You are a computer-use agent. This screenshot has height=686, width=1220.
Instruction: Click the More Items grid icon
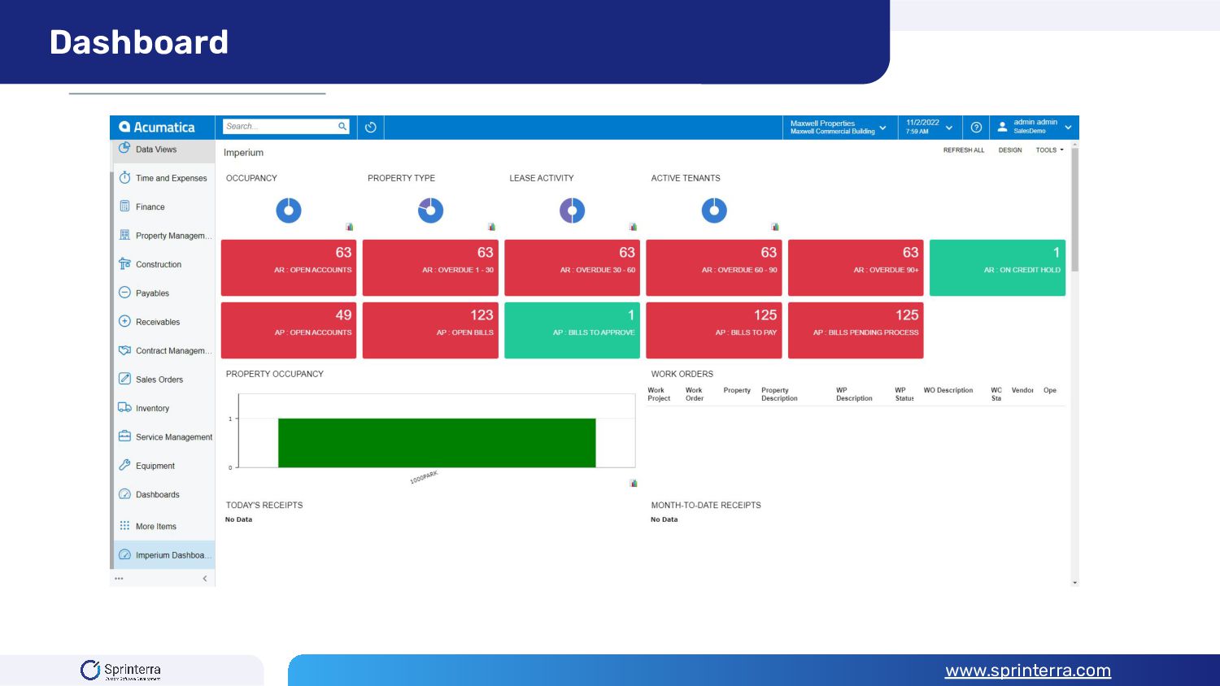[124, 526]
